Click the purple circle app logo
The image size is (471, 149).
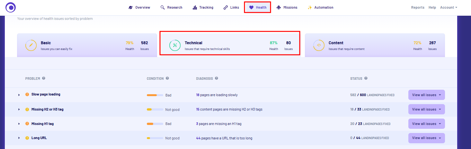[x=11, y=7]
